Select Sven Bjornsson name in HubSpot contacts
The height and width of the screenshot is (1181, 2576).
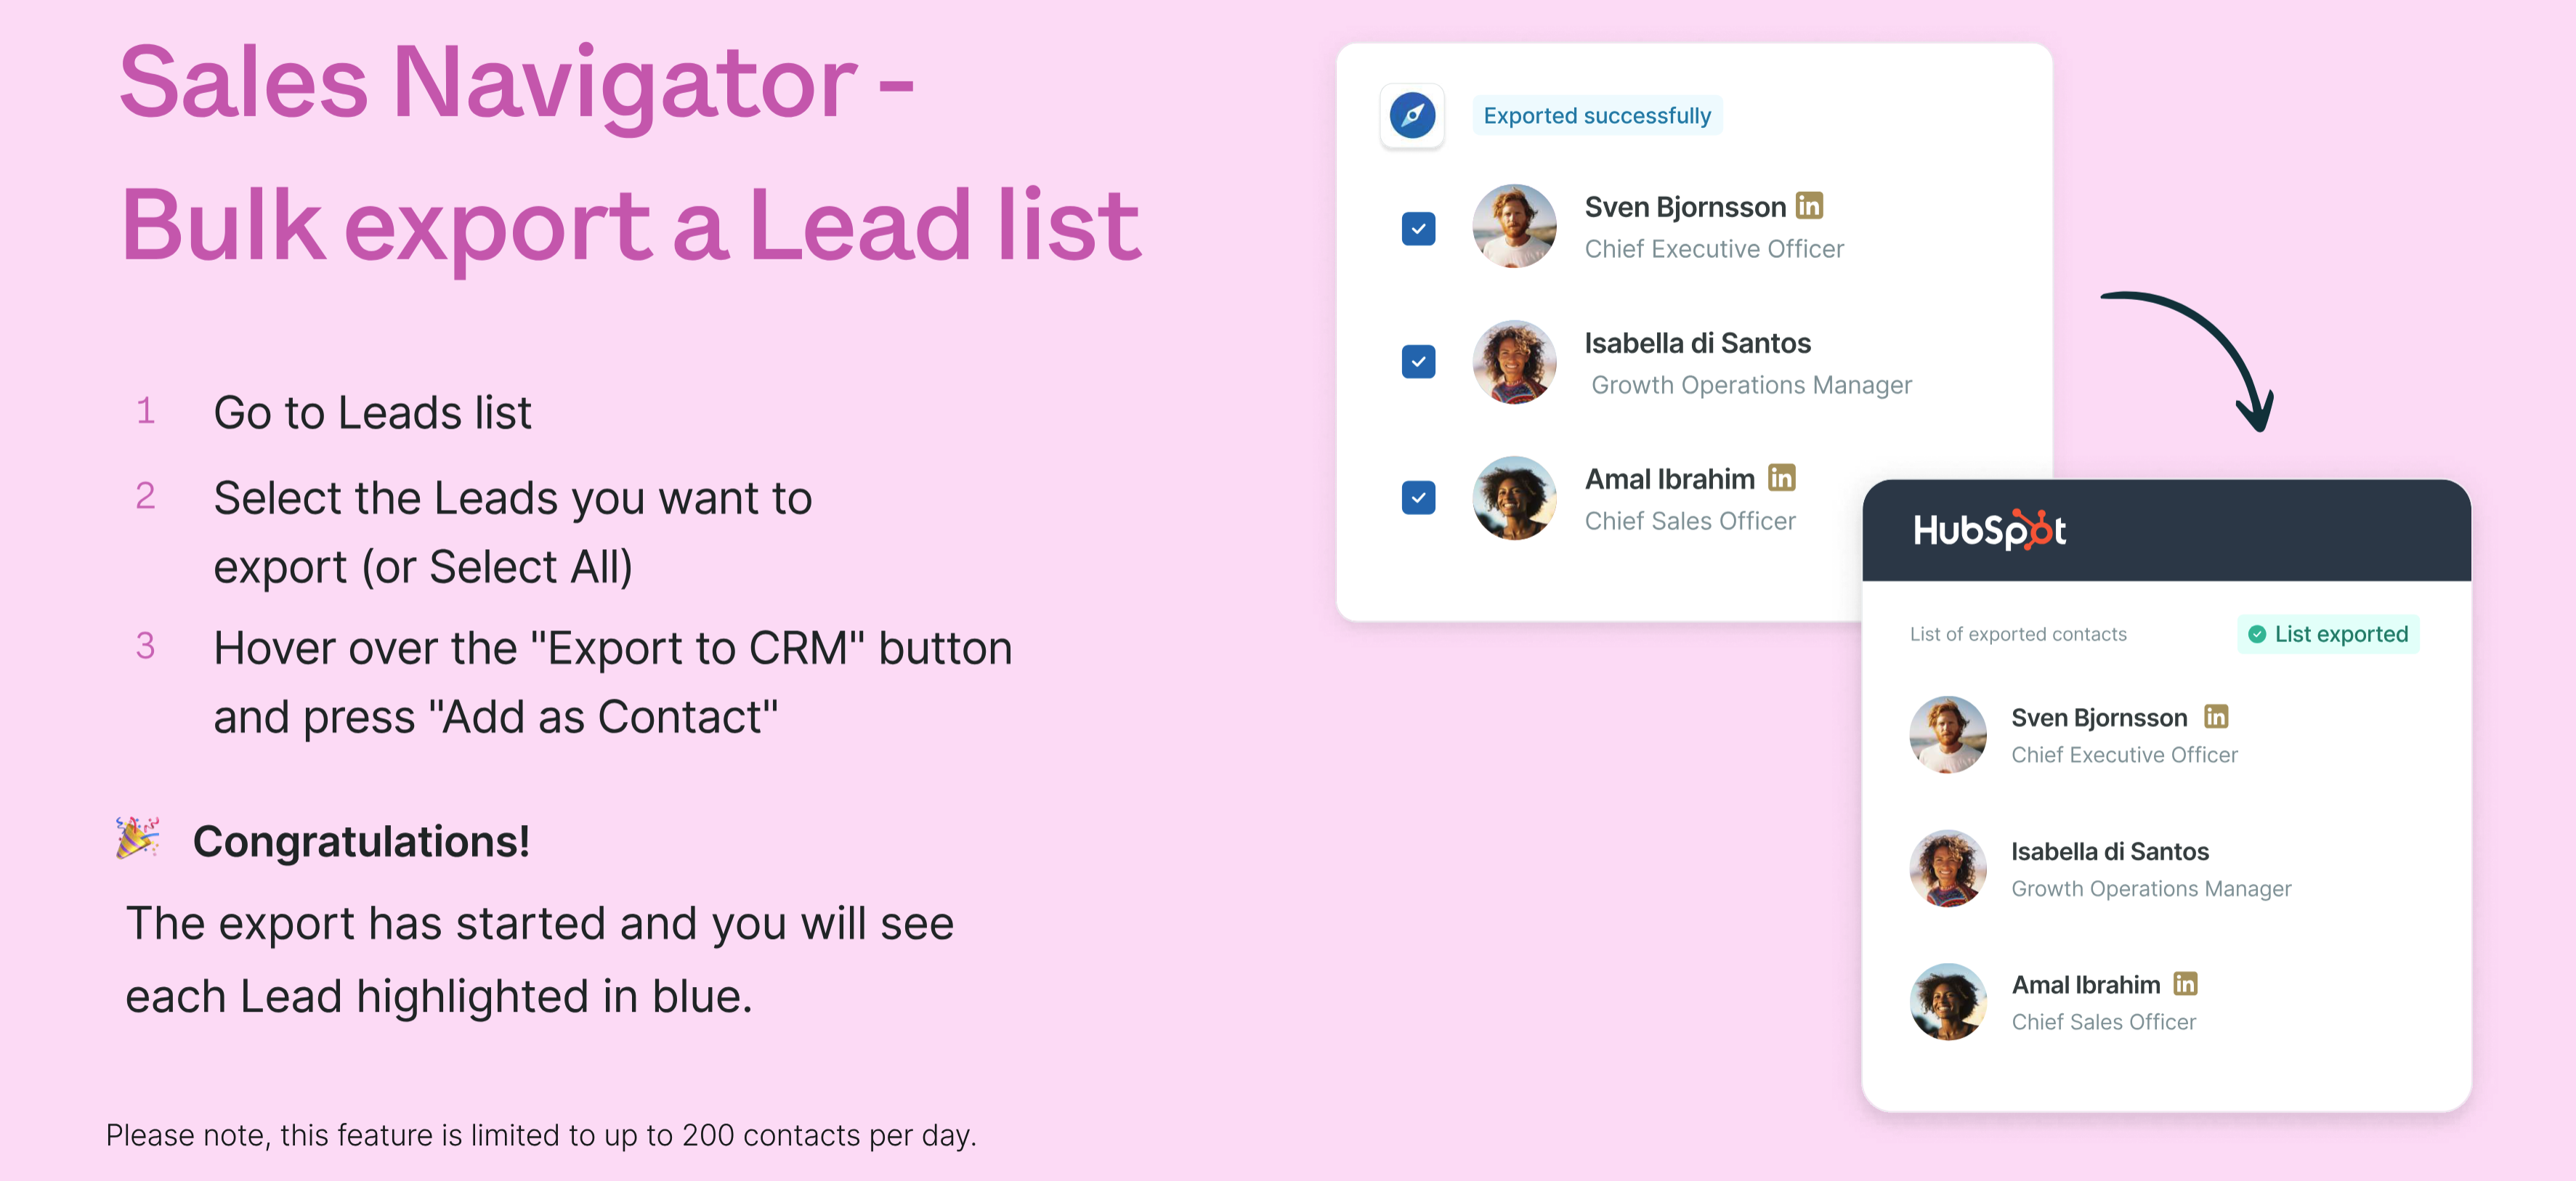coord(2099,717)
